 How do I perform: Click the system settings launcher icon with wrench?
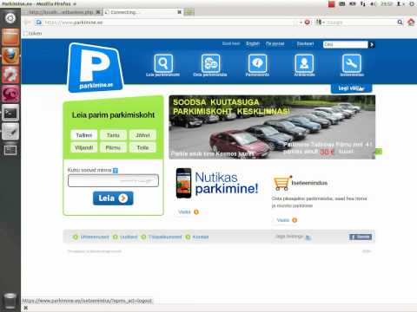tap(10, 75)
